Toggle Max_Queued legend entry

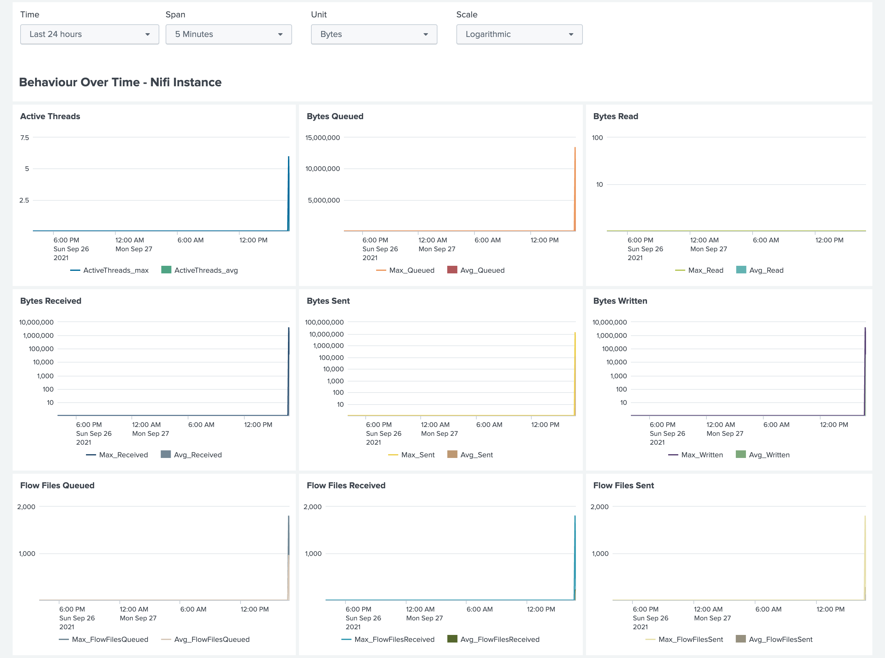coord(405,270)
